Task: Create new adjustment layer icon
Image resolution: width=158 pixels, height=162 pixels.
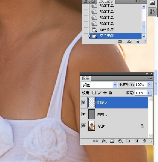Action: (120, 141)
